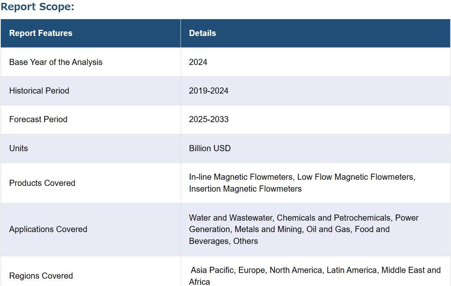The height and width of the screenshot is (286, 451).
Task: Select the Details column header
Action: (x=202, y=33)
